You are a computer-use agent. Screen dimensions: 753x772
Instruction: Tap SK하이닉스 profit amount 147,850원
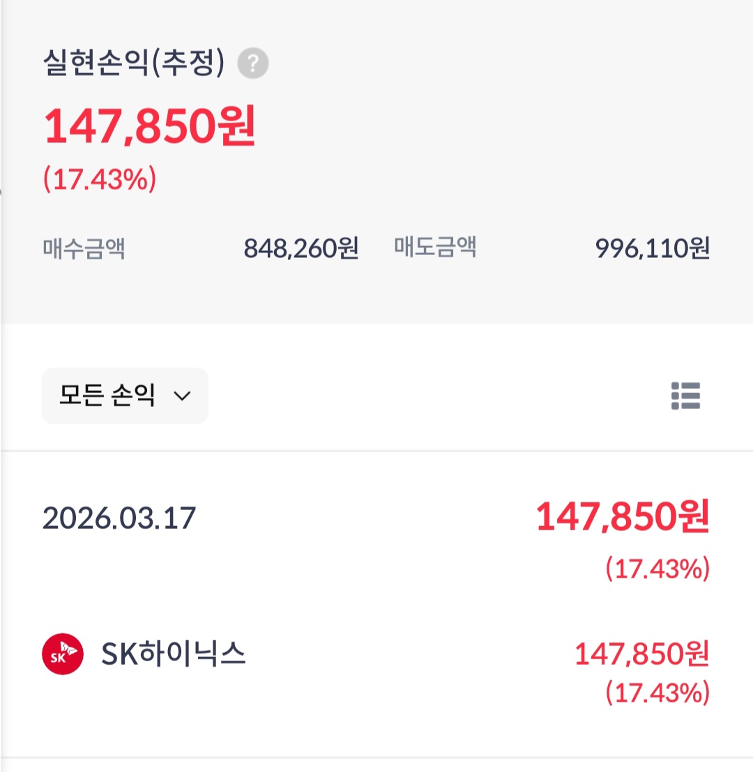pyautogui.click(x=642, y=654)
